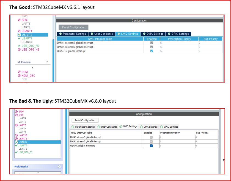Click the disabled icon beside USART1 in v6.8.0
Screen dimensions: 231x181
[x=16, y=139]
